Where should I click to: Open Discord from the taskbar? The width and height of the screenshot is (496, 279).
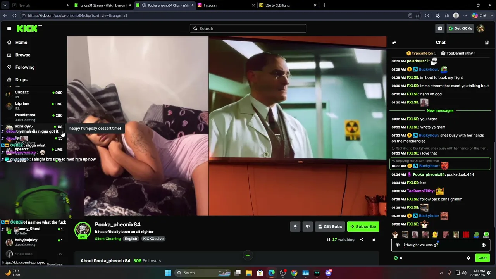[328, 273]
